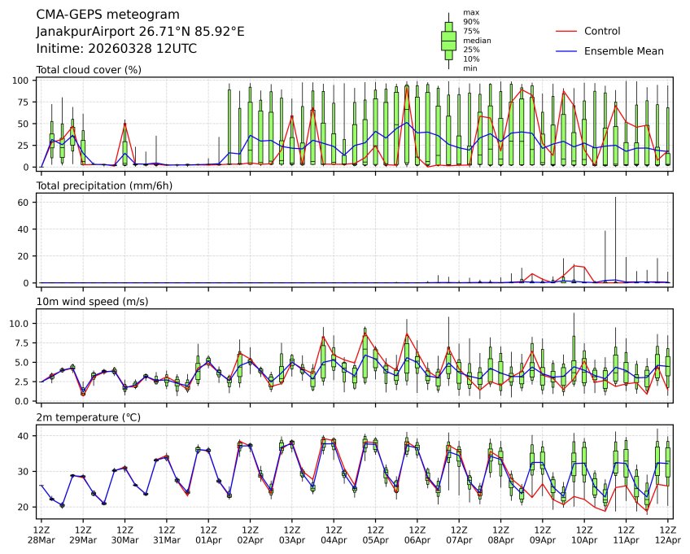Select the '2m temperature (℃)' panel title
Image resolution: width=690 pixels, height=554 pixels.
coord(88,417)
